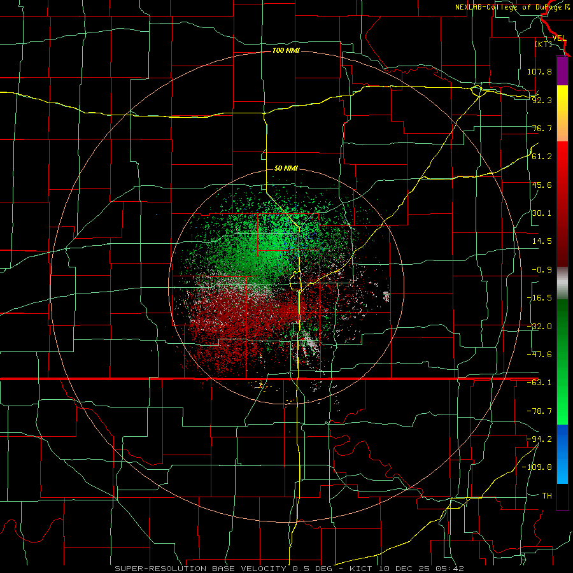This screenshot has height=573, width=573.
Task: Select the 14.5 scale value
Action: click(x=542, y=241)
